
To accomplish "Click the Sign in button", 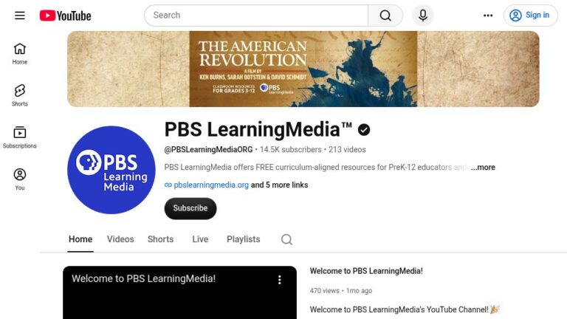I will tap(531, 16).
